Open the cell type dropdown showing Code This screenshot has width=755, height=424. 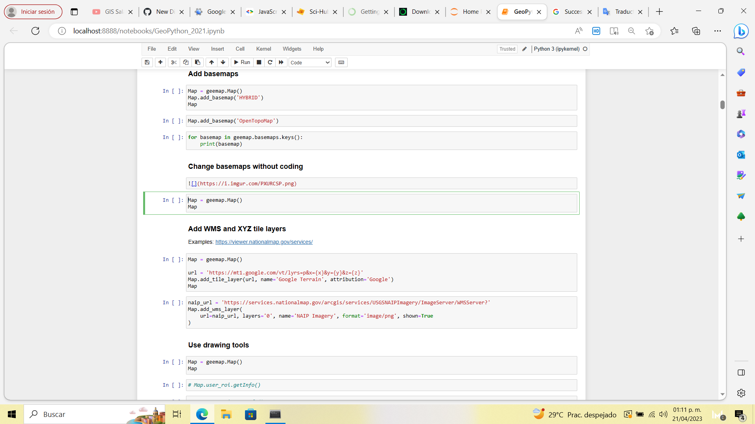point(309,62)
